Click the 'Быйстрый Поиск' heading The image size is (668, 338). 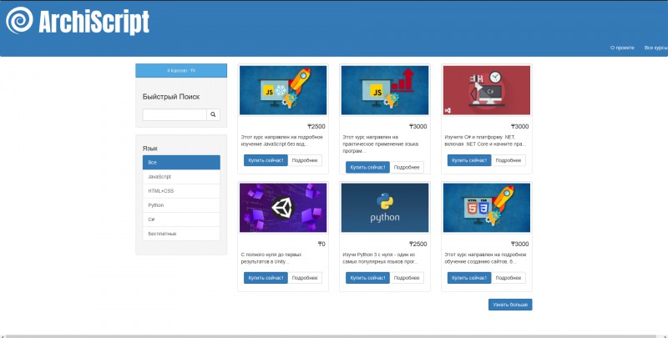(x=171, y=97)
